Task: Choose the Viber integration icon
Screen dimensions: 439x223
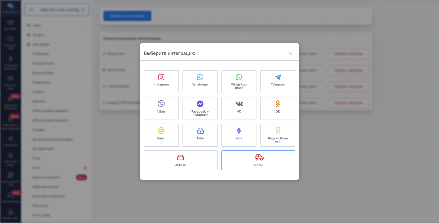Action: click(x=161, y=104)
